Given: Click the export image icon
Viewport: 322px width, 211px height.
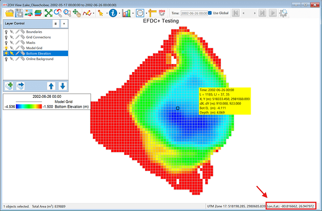Looking at the screenshot, I should [x=28, y=13].
